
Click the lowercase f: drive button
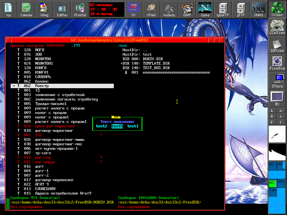pyautogui.click(x=282, y=122)
